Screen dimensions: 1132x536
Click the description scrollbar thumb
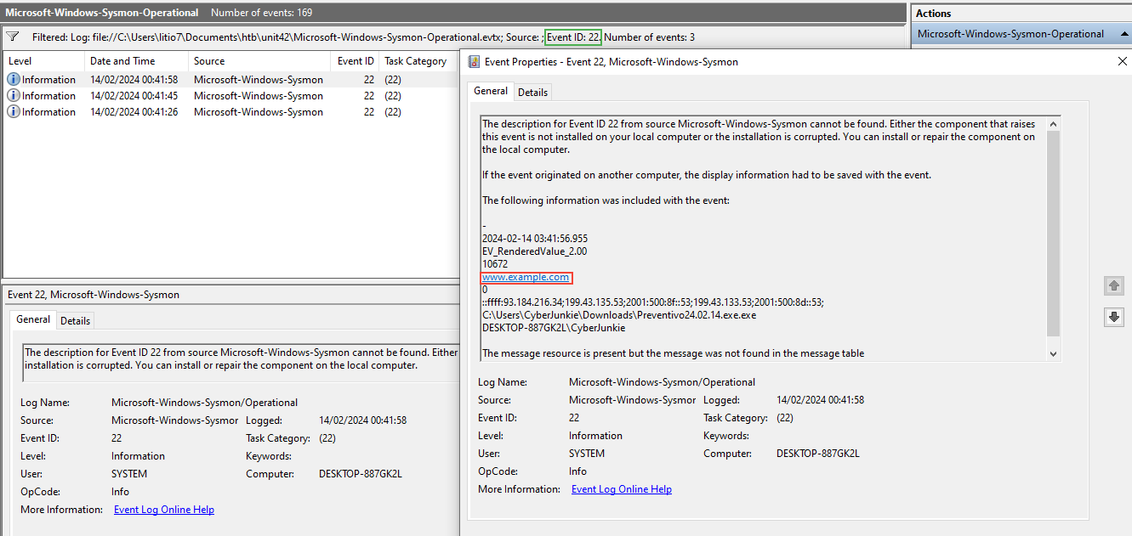pos(1054,234)
